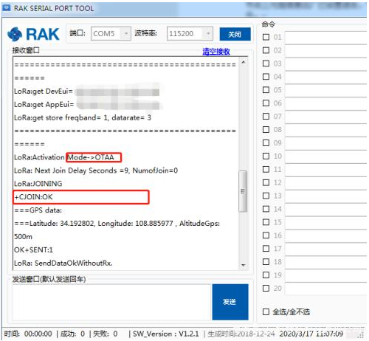
Task: Click command 05 input field
Action: (326, 90)
